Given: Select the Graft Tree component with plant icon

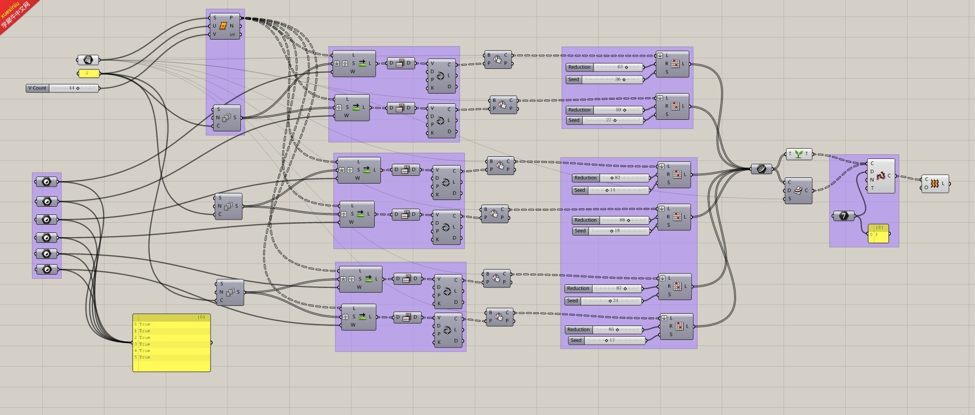Looking at the screenshot, I should pos(799,154).
